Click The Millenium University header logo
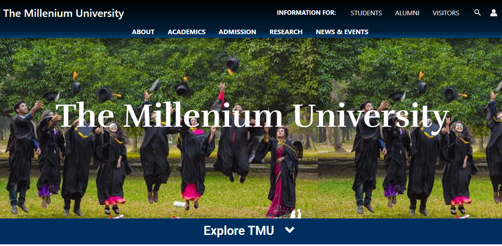502x246 pixels. [63, 13]
